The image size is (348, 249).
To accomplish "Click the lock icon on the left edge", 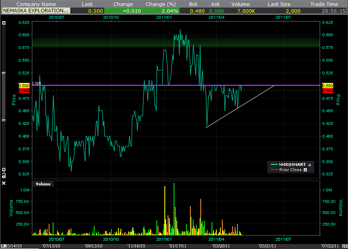I will coord(4,175).
